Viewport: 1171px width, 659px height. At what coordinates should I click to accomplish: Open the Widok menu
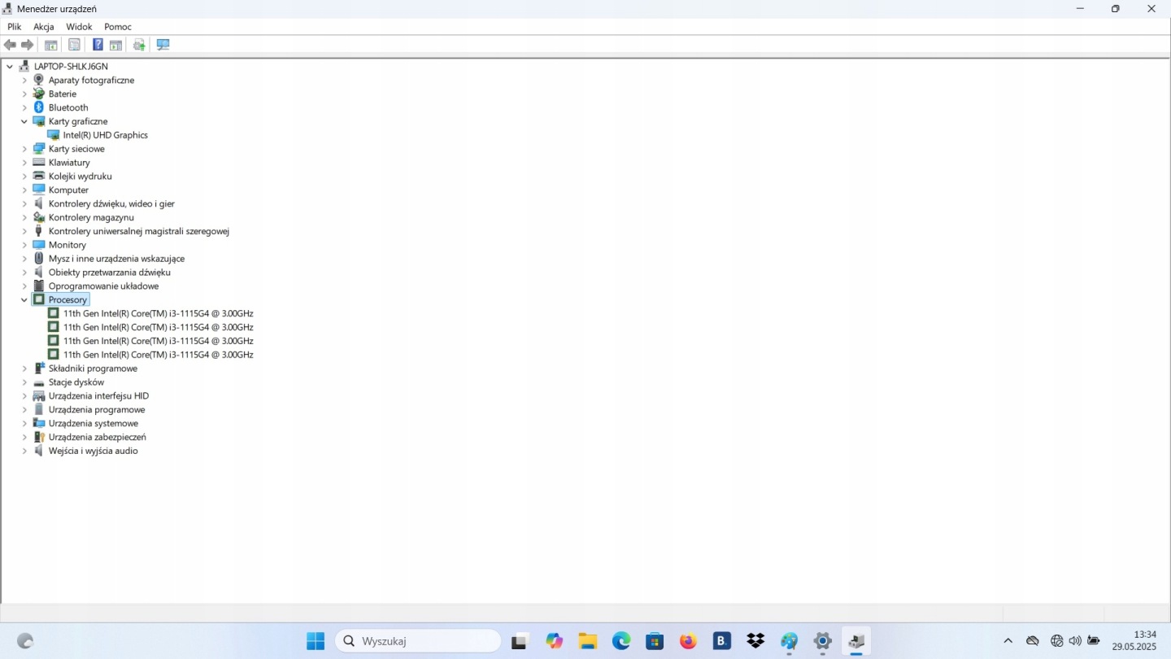(79, 27)
